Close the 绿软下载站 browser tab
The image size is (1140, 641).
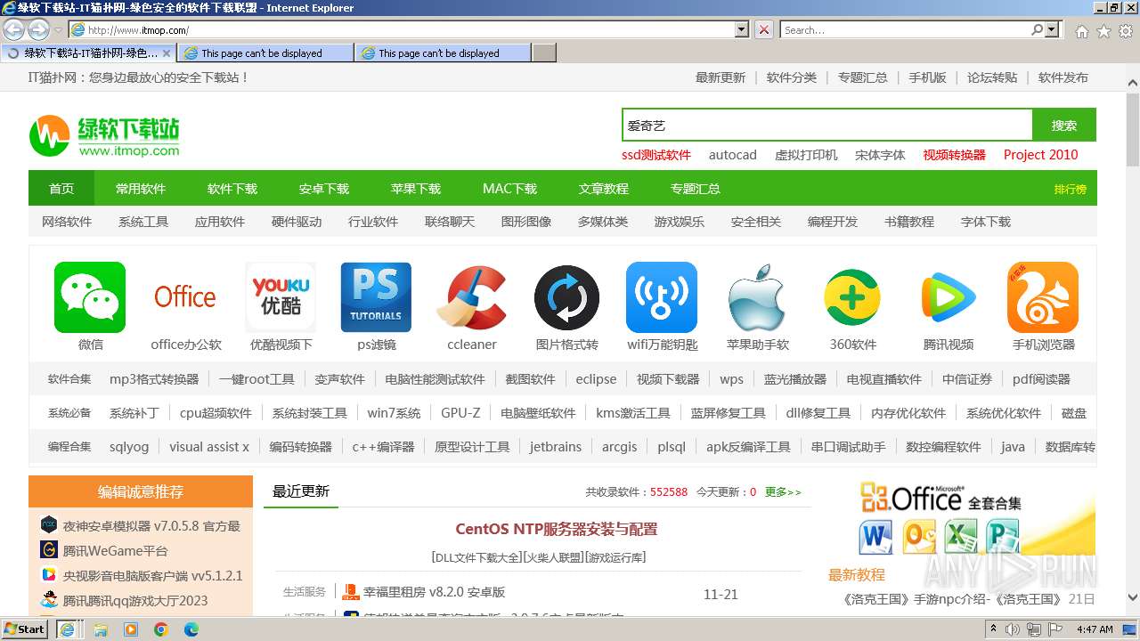pos(167,53)
